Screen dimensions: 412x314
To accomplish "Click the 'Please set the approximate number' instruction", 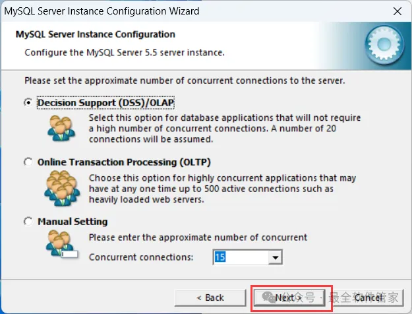I will (x=185, y=80).
